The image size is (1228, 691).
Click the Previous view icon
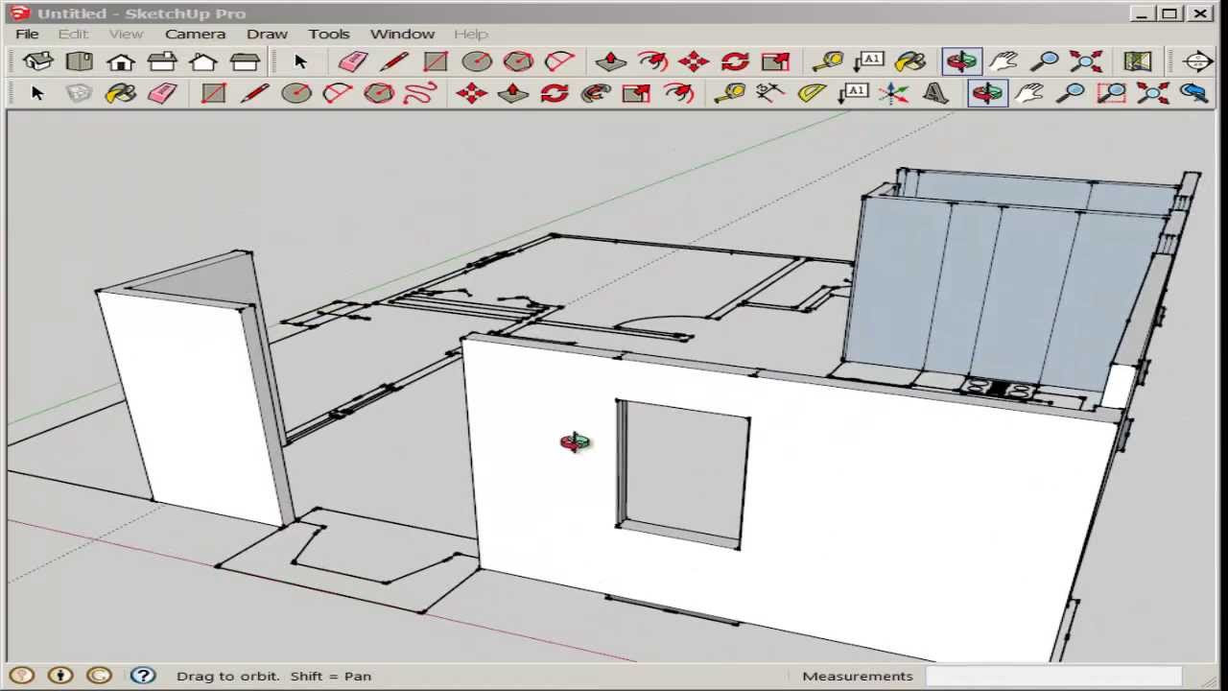[1193, 93]
